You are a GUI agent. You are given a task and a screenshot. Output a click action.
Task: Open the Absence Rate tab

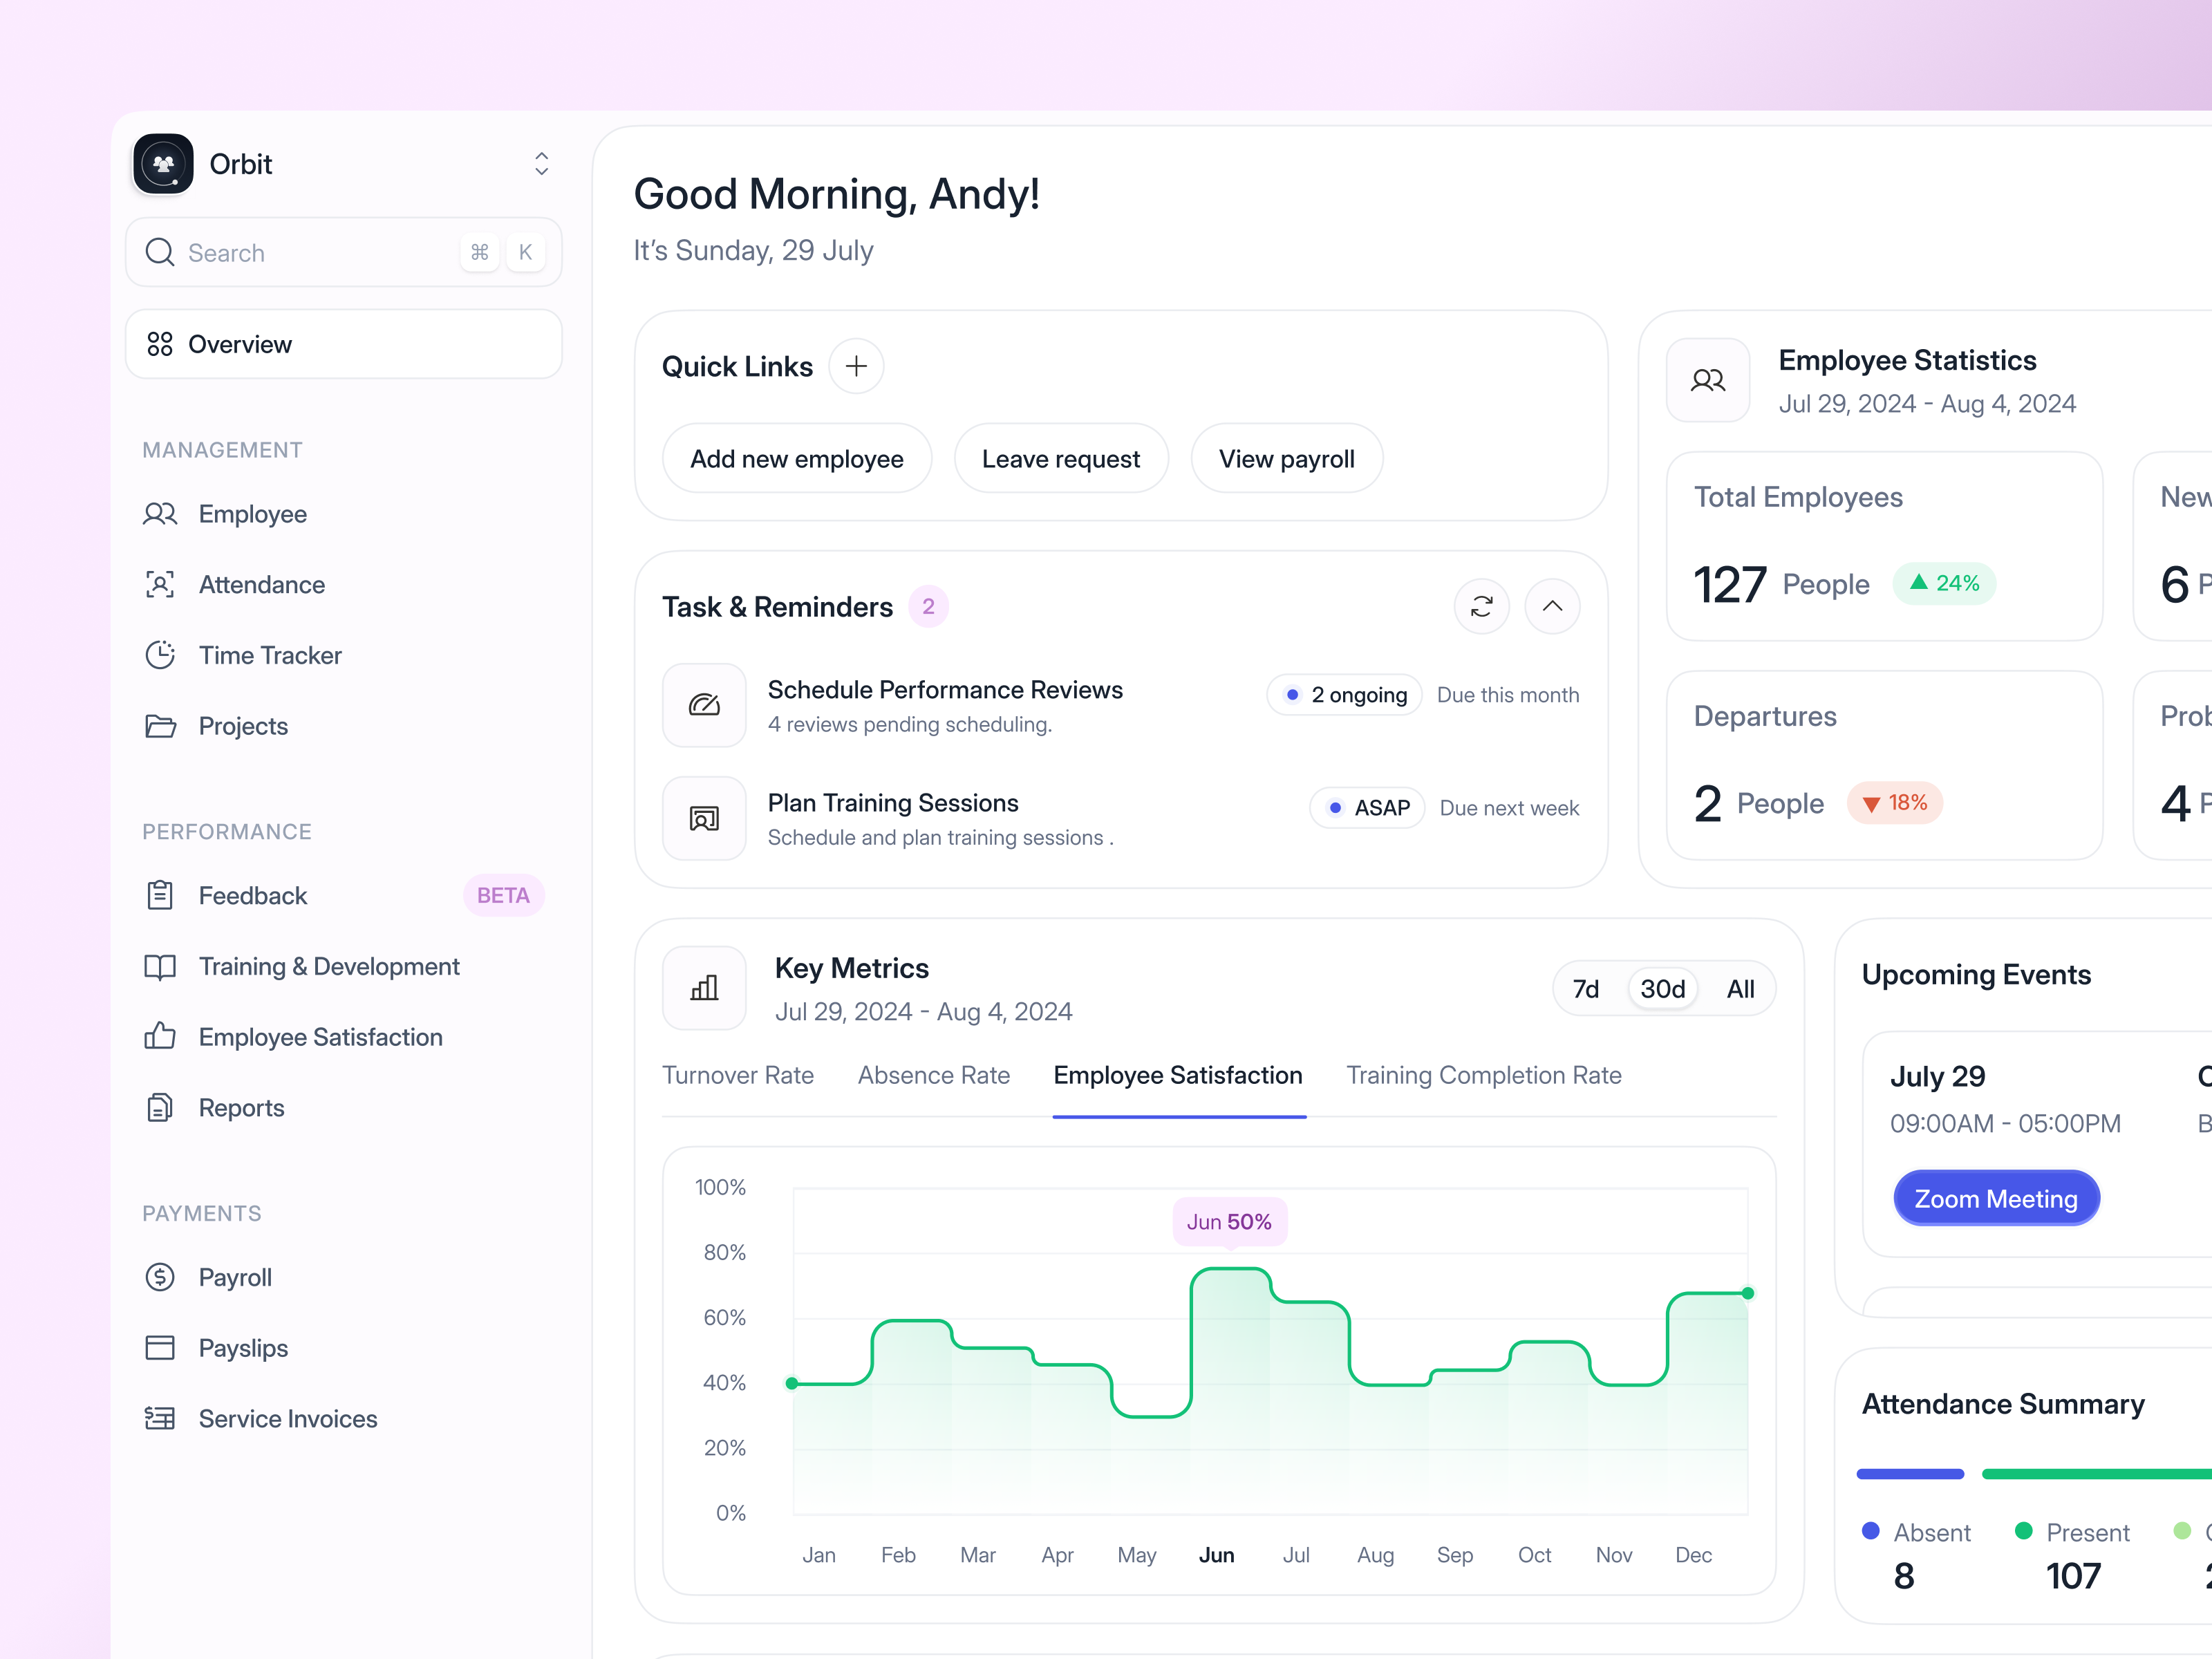pyautogui.click(x=933, y=1075)
